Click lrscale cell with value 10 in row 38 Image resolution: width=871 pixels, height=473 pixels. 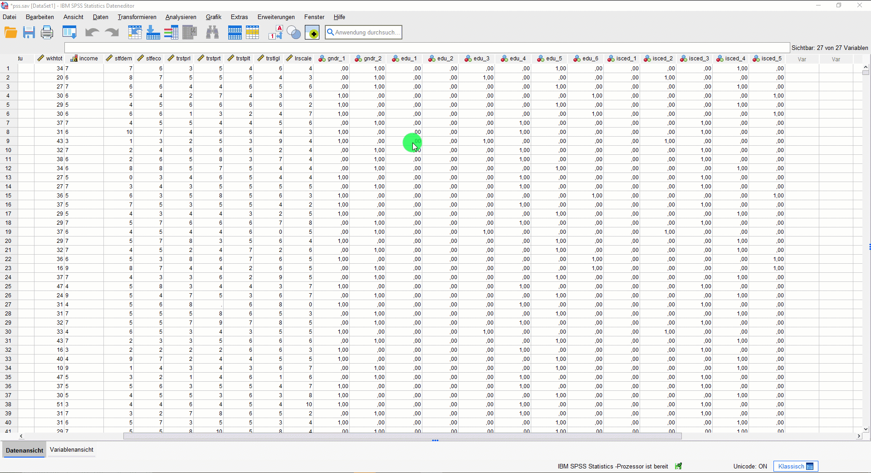[x=298, y=404]
